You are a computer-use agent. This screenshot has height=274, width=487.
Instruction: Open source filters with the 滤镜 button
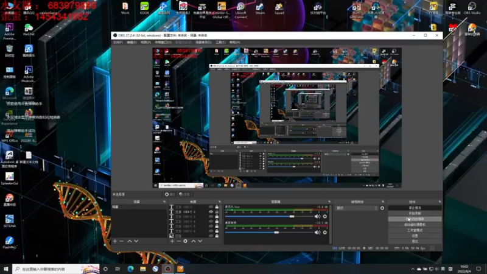(184, 194)
